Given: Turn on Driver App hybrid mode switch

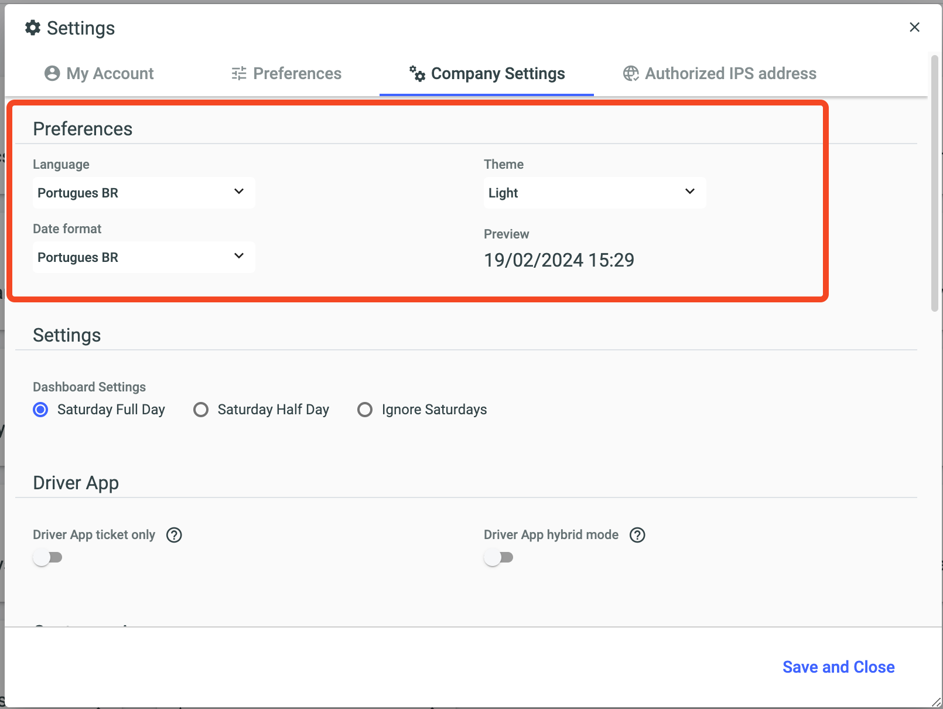Looking at the screenshot, I should pyautogui.click(x=498, y=557).
